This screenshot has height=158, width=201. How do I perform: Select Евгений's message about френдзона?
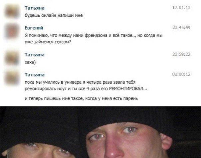(94, 39)
